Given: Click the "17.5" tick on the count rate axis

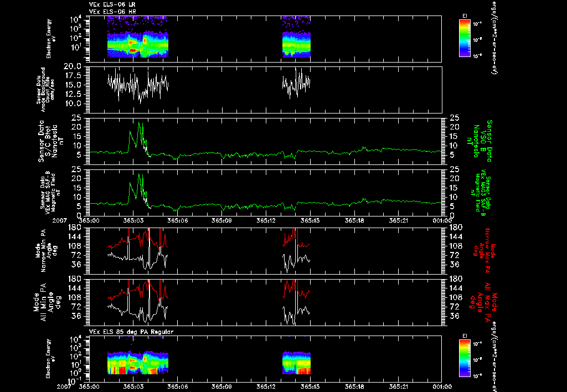Looking at the screenshot, I should 73,76.
